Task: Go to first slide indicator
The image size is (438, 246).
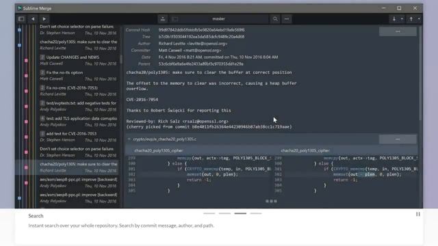Action: [209, 213]
